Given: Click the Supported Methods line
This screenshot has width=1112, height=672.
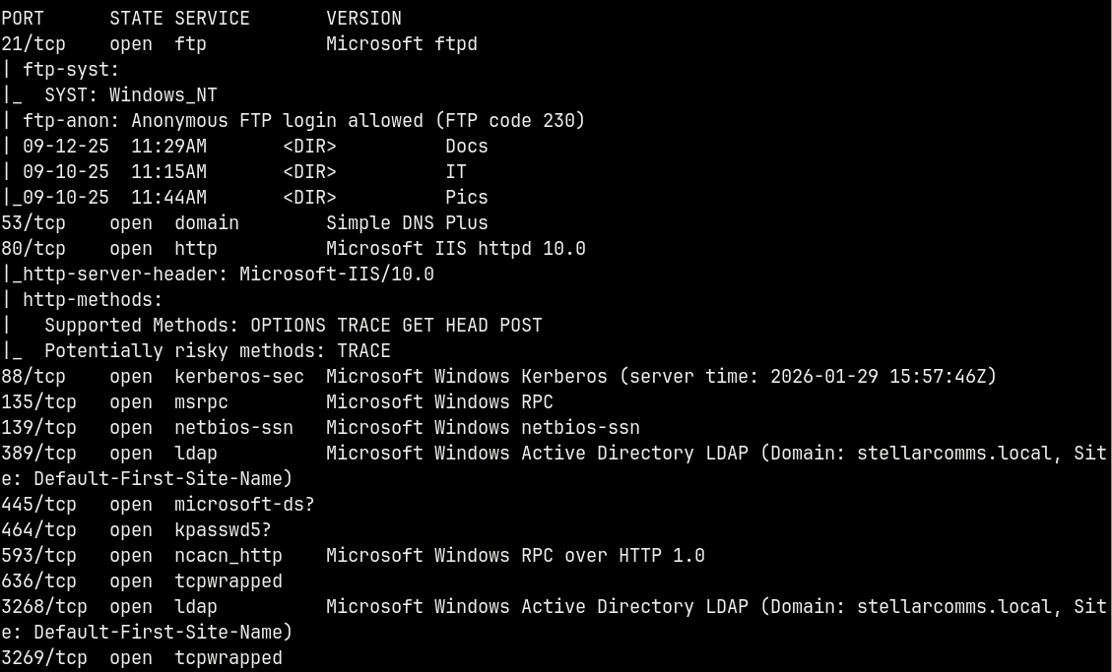Looking at the screenshot, I should [293, 325].
